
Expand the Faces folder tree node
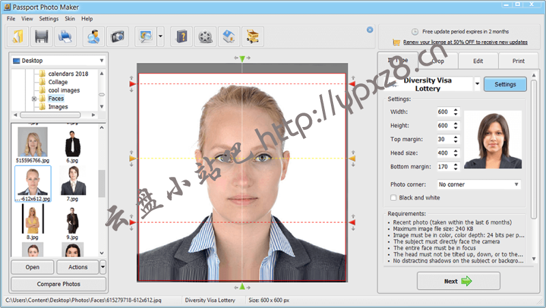point(34,99)
